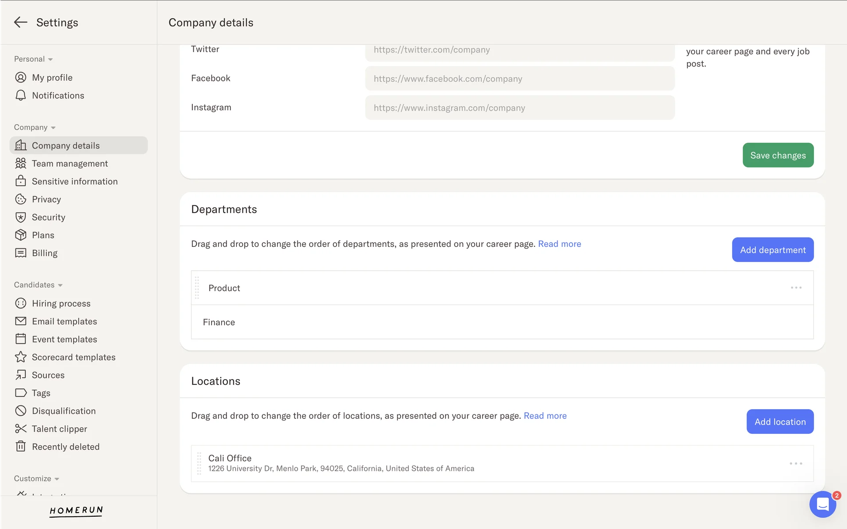
Task: Click the Scorecard templates star icon
Action: tap(20, 357)
